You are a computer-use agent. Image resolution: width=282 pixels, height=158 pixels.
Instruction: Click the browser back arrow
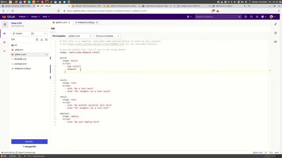tap(3, 11)
